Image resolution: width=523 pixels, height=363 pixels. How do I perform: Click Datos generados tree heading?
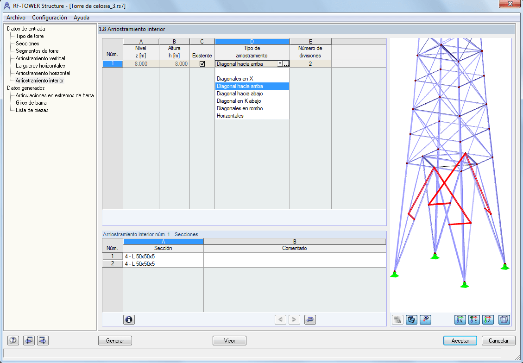[25, 88]
